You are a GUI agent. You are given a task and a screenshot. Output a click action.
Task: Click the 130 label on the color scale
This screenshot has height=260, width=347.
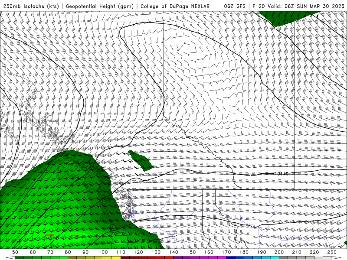coord(156,252)
